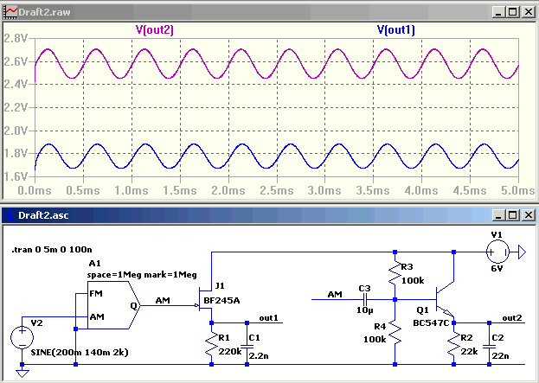
Task: Click the 100k value of R4
Action: pos(375,340)
